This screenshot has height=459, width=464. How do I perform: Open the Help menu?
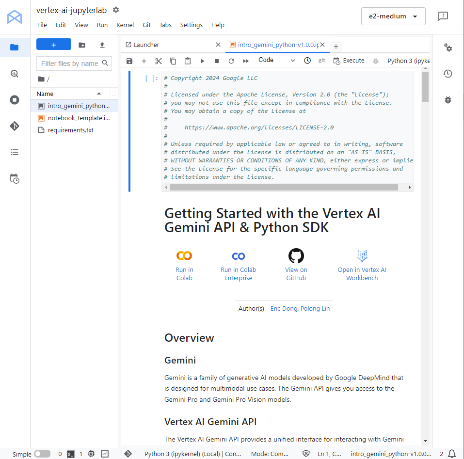[x=218, y=25]
